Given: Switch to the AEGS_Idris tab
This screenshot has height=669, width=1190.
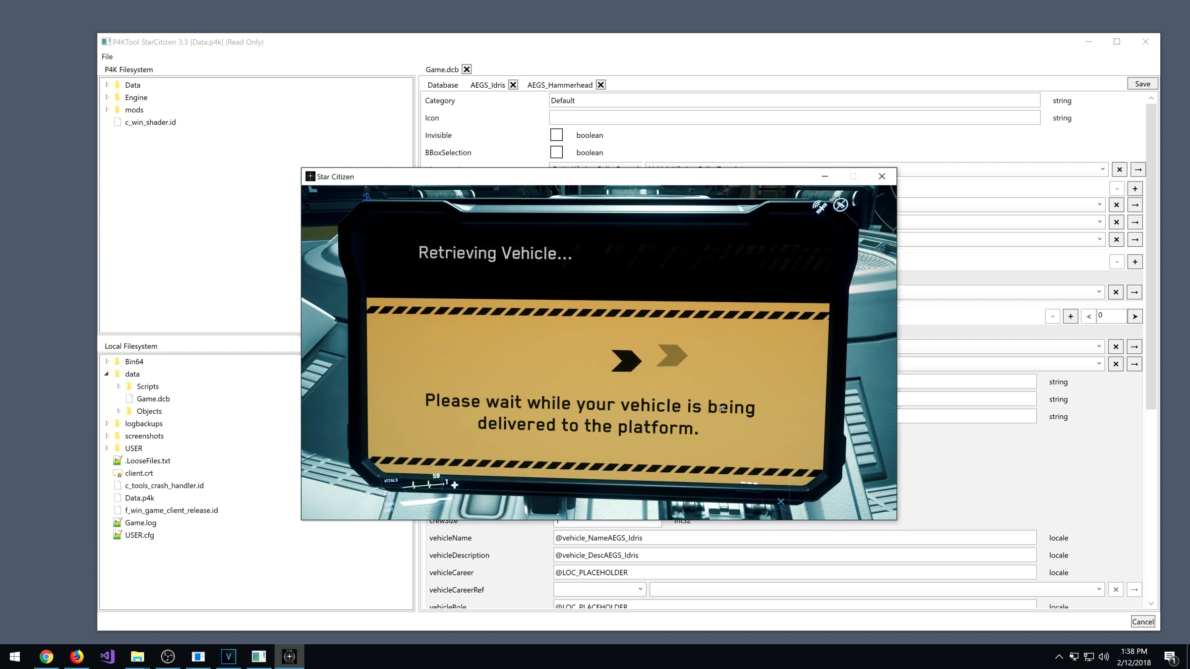Looking at the screenshot, I should [x=488, y=85].
